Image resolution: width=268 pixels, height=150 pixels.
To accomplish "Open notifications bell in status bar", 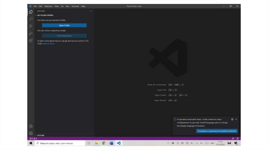I will click(237, 139).
